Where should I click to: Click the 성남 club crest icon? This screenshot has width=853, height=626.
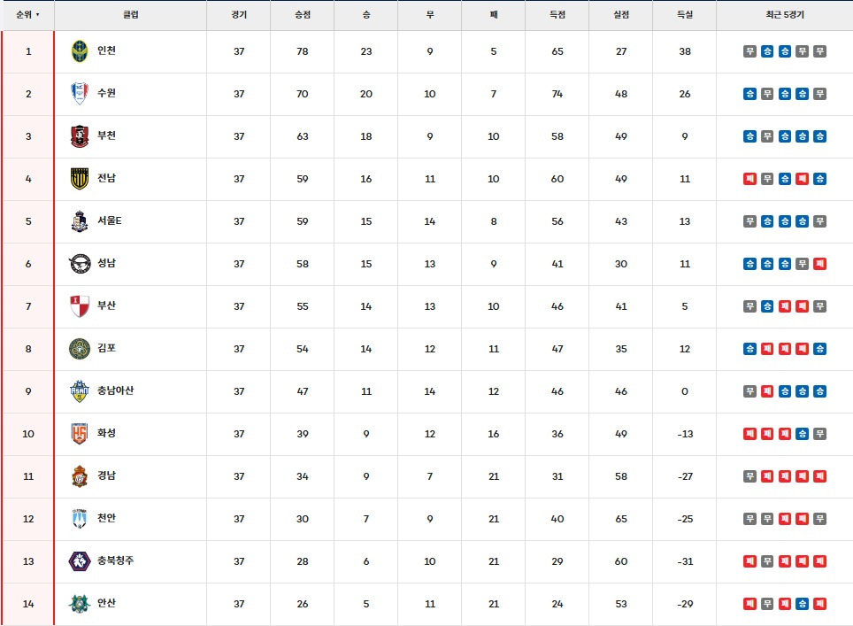point(80,264)
